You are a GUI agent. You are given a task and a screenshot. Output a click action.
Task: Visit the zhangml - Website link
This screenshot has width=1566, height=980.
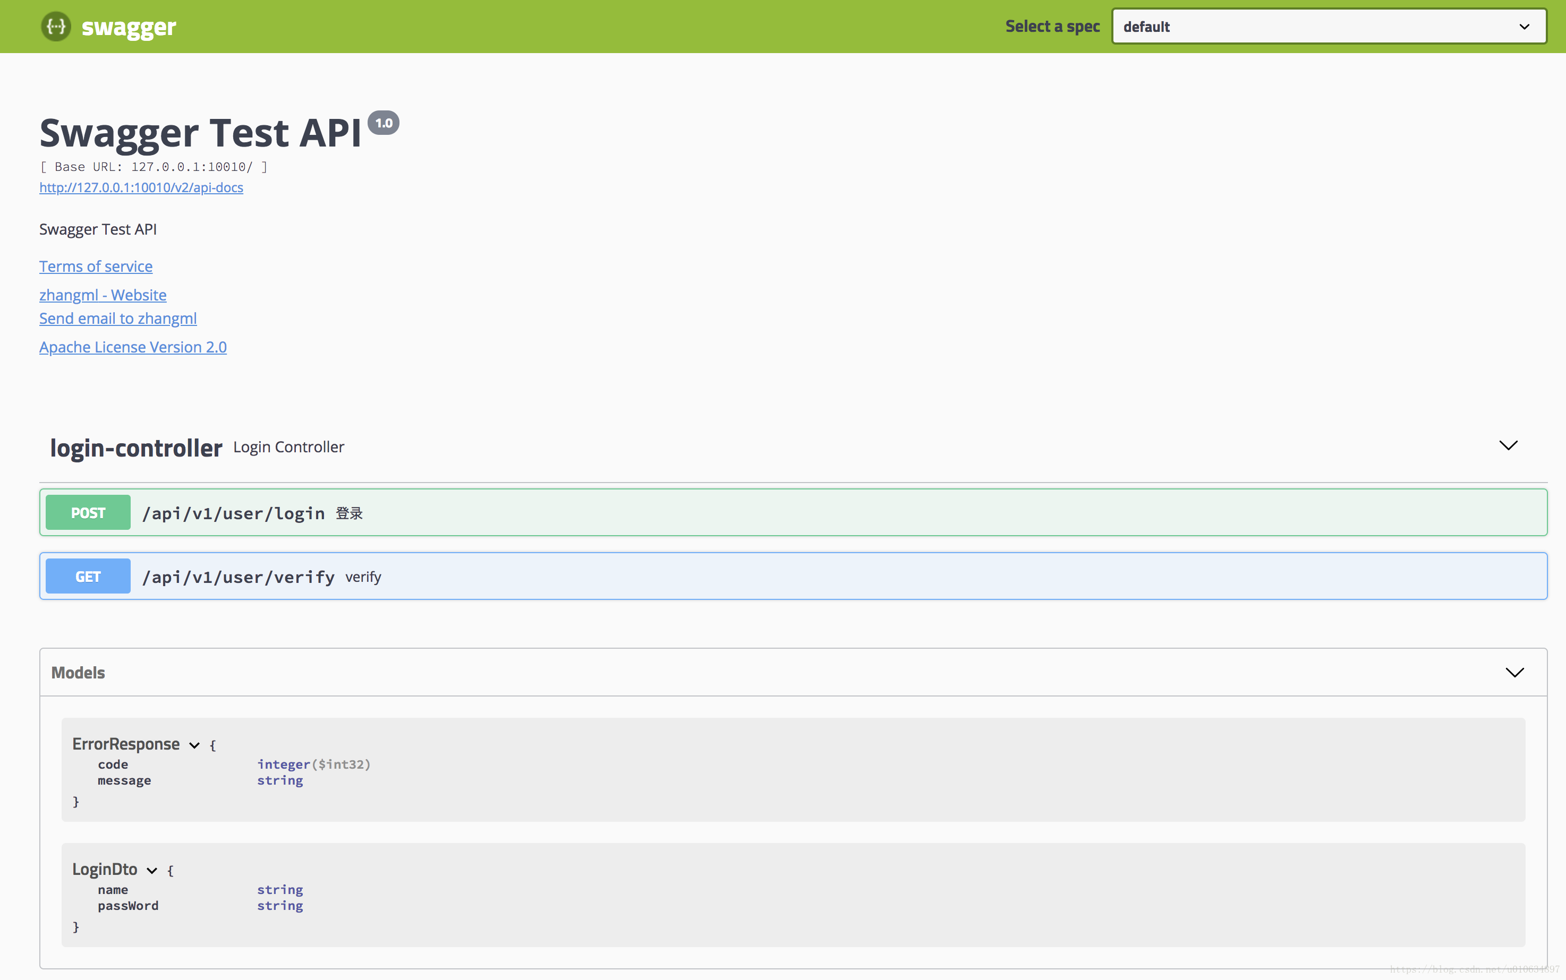[103, 295]
